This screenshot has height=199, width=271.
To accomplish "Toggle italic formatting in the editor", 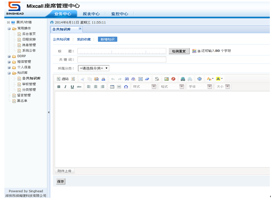I will 65,87.
